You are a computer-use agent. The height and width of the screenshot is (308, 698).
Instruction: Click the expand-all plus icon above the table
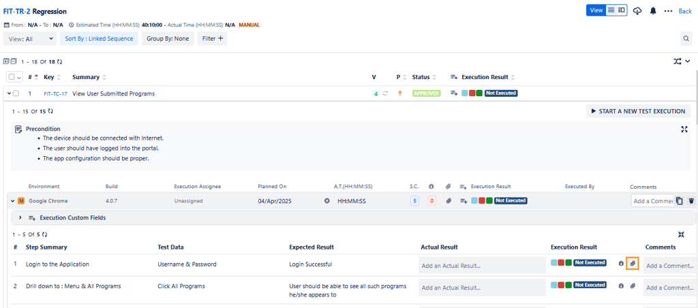(x=6, y=61)
